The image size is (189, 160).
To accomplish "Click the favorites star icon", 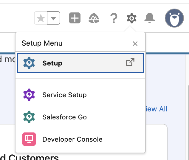I will click(41, 18).
